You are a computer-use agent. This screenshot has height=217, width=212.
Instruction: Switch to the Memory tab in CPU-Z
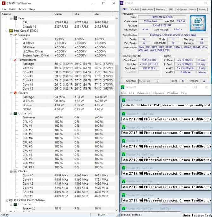click(x=160, y=10)
